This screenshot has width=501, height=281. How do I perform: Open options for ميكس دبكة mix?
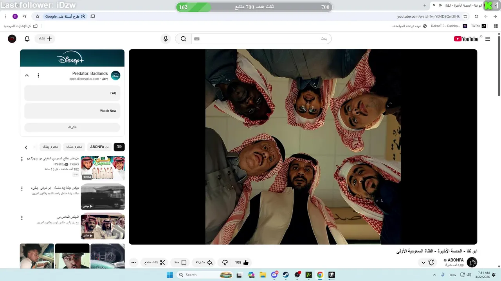click(x=22, y=189)
